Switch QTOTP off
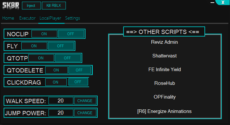The image size is (230, 125). pyautogui.click(x=68, y=58)
